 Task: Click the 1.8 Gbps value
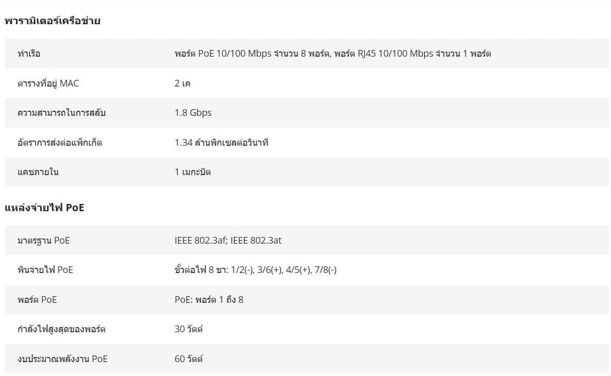[x=193, y=113]
